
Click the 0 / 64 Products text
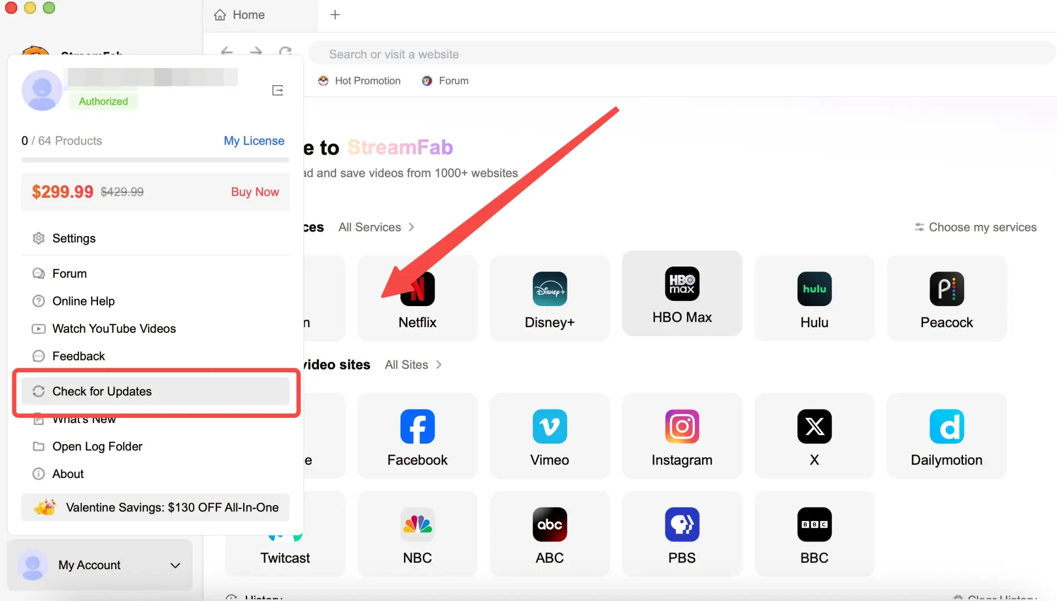point(62,141)
